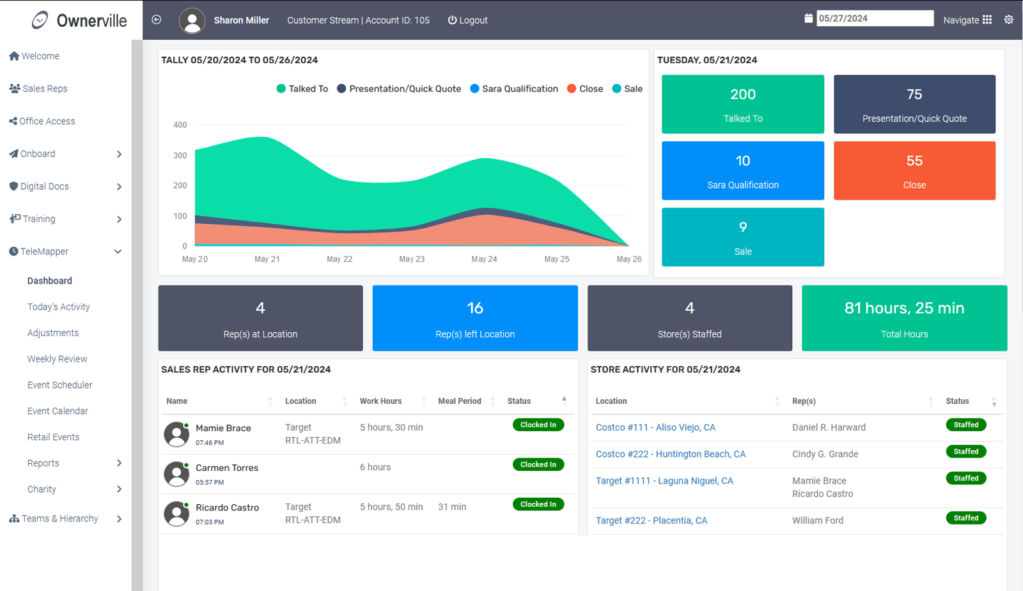Image resolution: width=1023 pixels, height=591 pixels.
Task: Click the settings gear icon
Action: [1008, 20]
